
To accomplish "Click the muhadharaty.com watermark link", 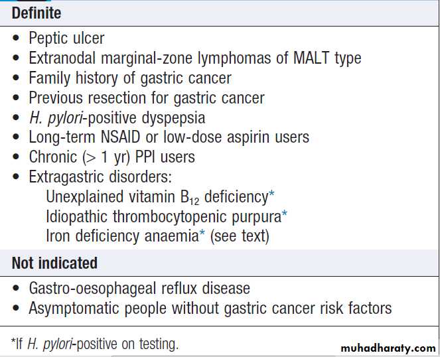I will 388,348.
